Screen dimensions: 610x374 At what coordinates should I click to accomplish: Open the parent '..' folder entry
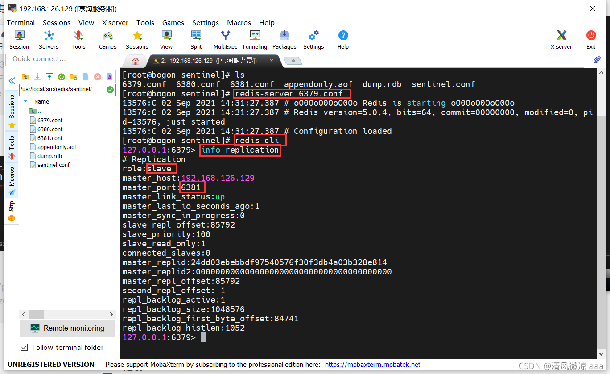(35, 111)
